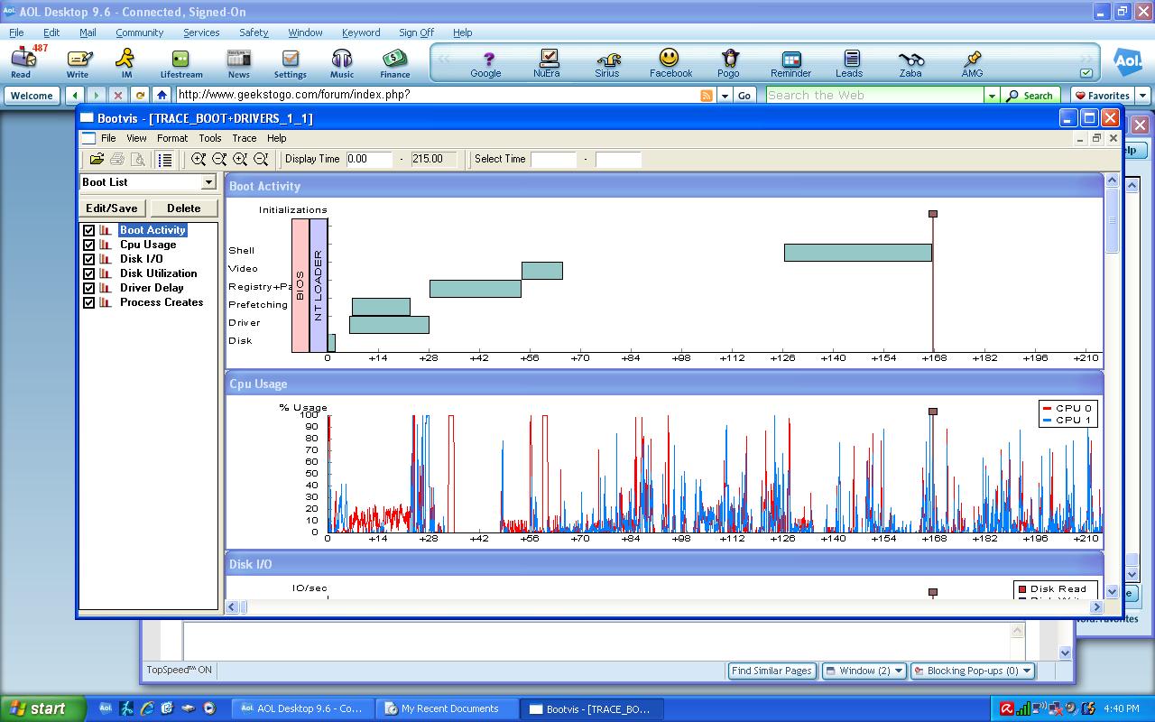Open the Bootvis Tools menu
The width and height of the screenshot is (1155, 722).
[210, 138]
